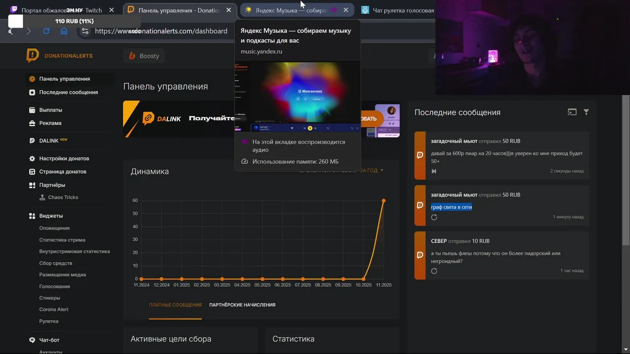Screen dimensions: 630x354
Task: Click the Чат-бот speech bubble icon
Action: click(x=32, y=340)
